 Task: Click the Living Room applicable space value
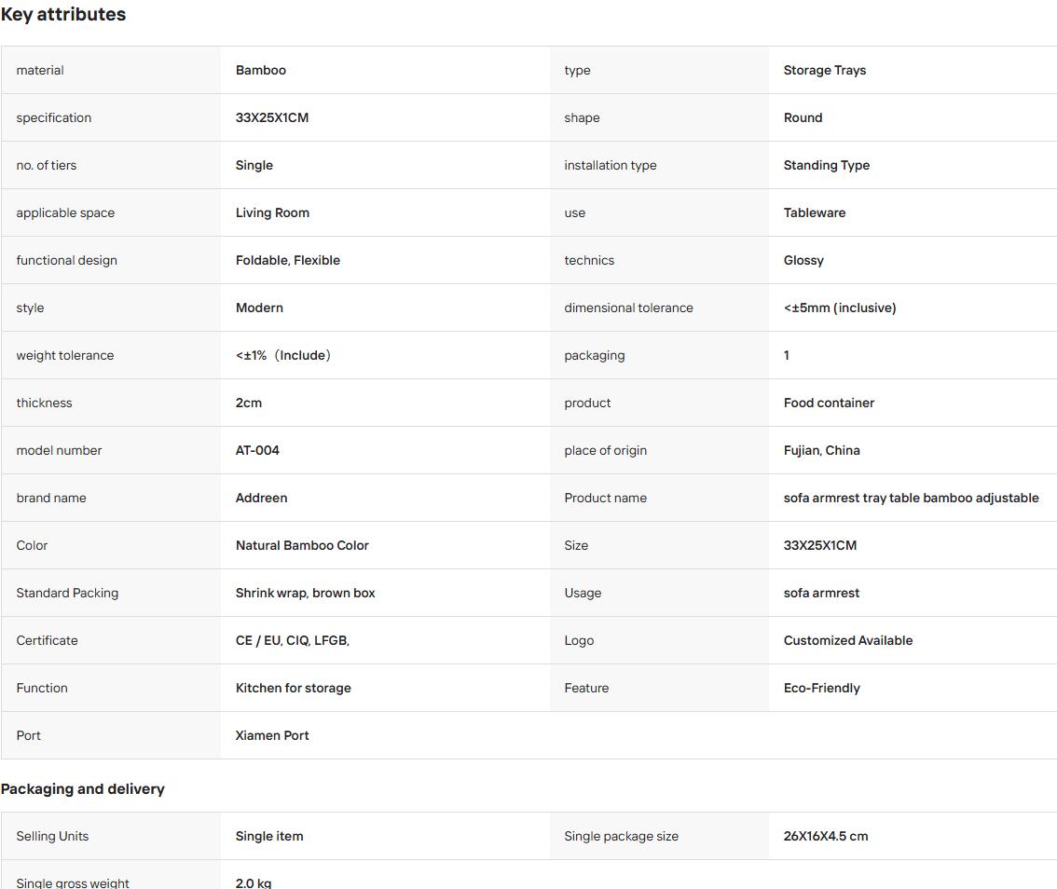pos(272,213)
